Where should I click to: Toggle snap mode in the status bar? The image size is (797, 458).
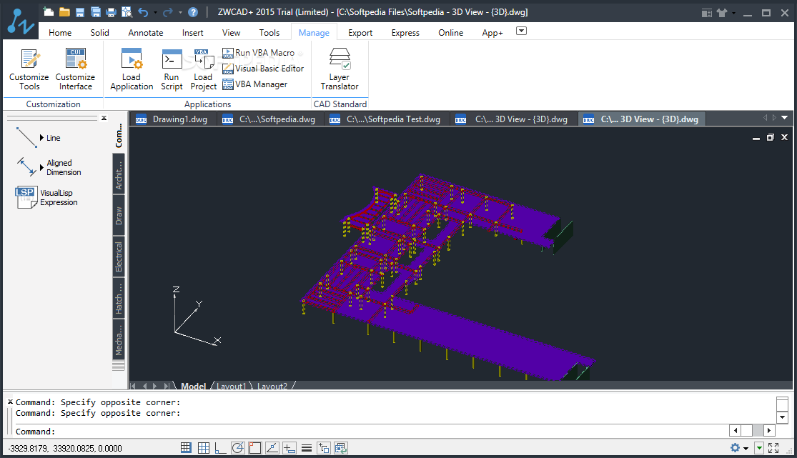point(186,448)
